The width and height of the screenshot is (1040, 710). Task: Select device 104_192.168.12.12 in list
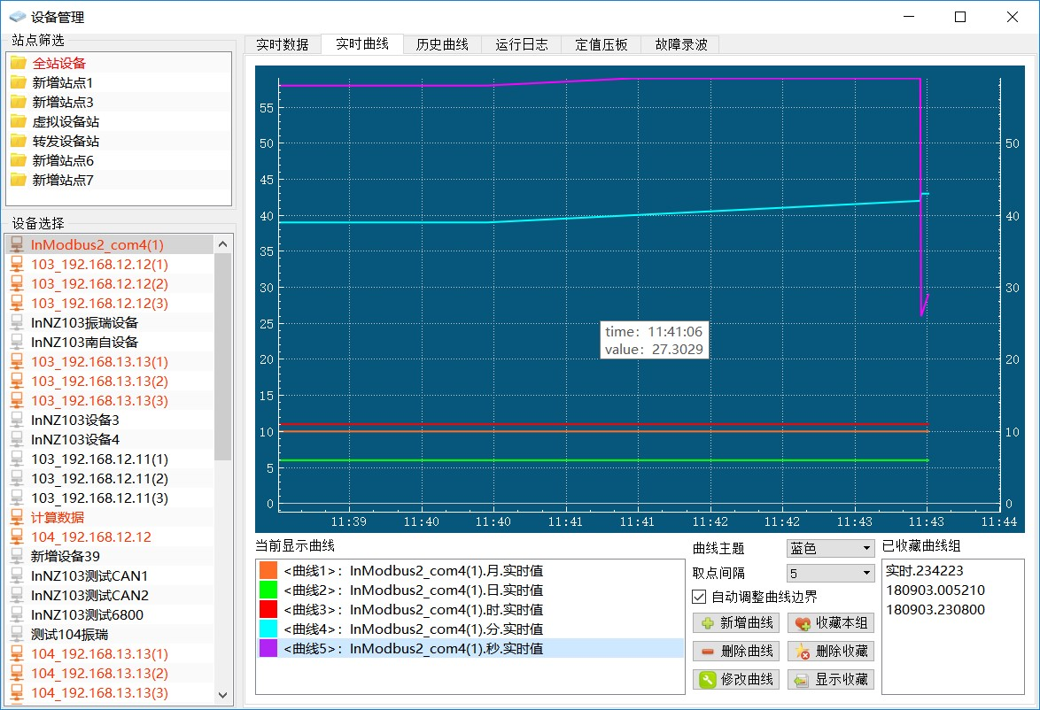(x=91, y=536)
